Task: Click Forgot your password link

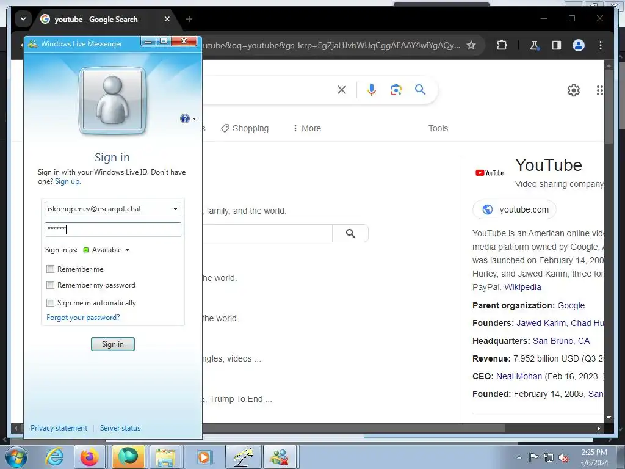Action: pos(83,318)
